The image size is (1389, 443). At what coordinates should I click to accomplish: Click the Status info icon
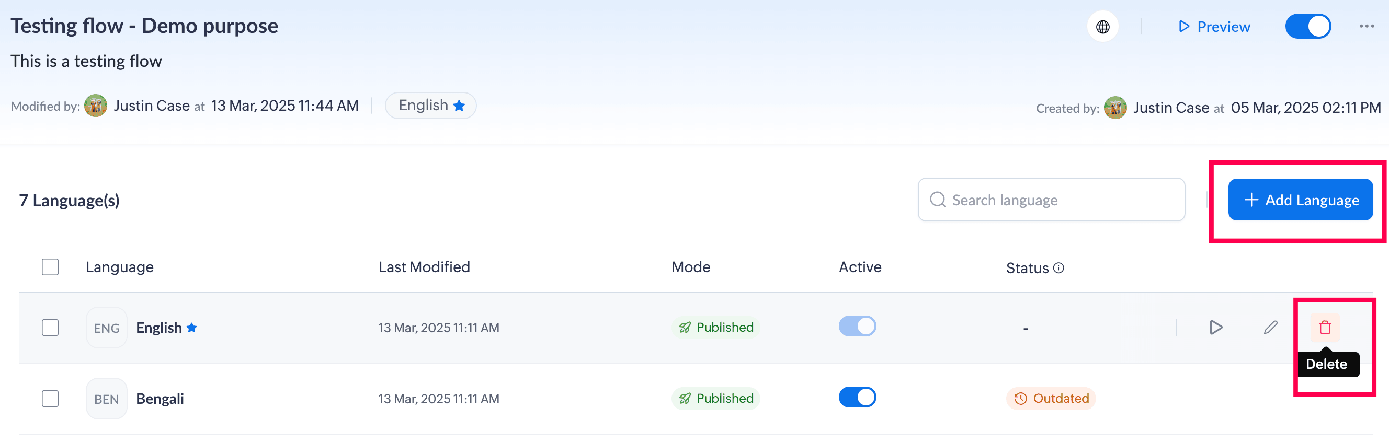click(x=1058, y=268)
